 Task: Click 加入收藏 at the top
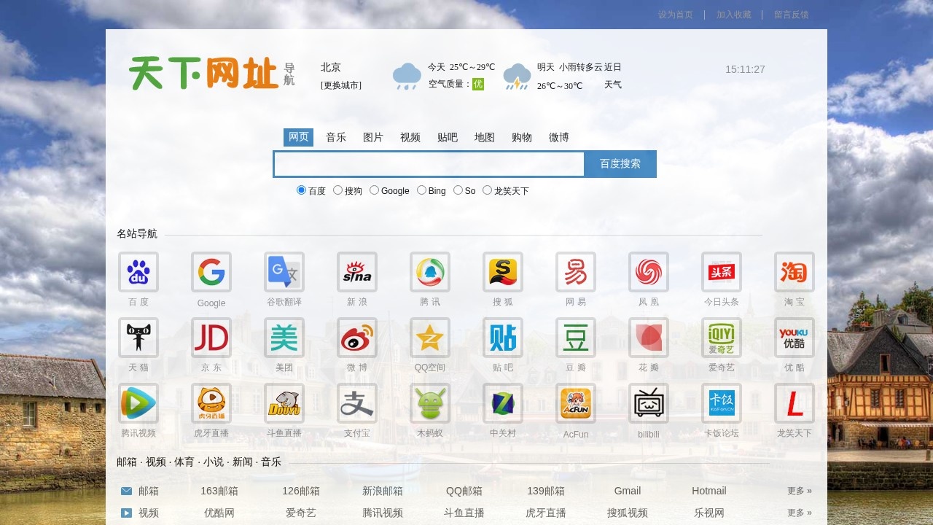733,15
